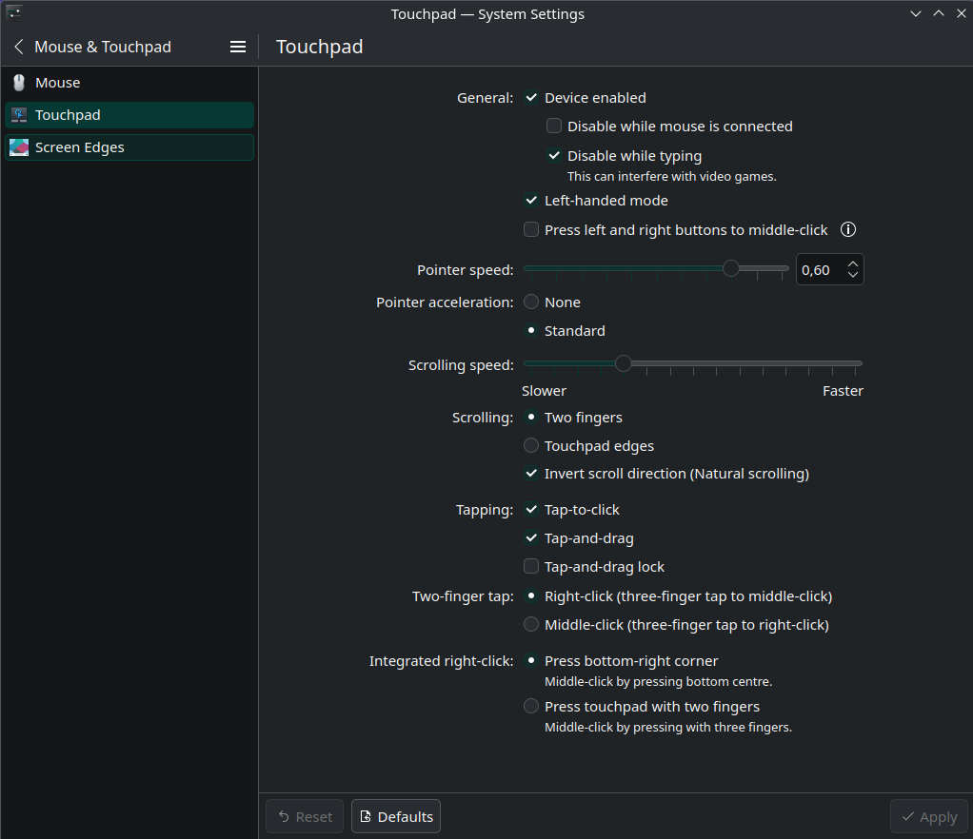This screenshot has width=973, height=839.
Task: Click 'Middle-click by pressing bottom centre' hint
Action: (659, 681)
